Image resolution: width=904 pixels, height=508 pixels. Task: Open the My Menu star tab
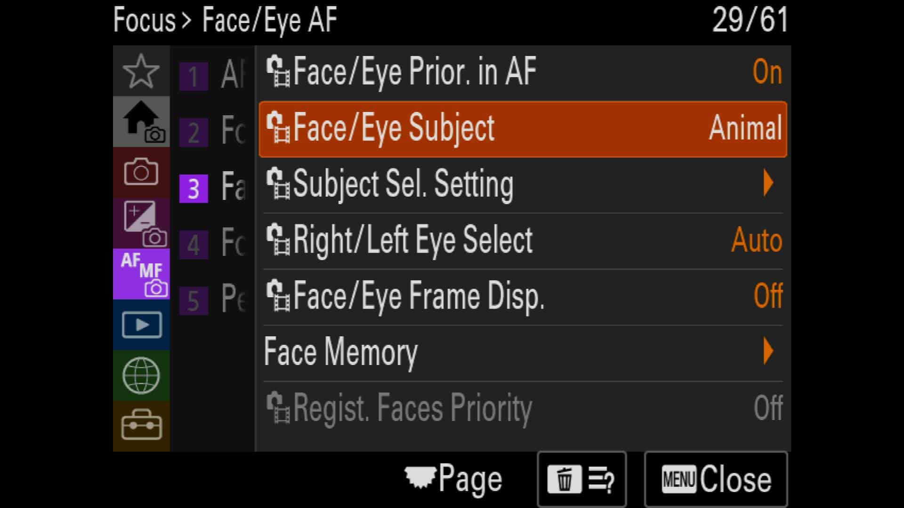(141, 71)
